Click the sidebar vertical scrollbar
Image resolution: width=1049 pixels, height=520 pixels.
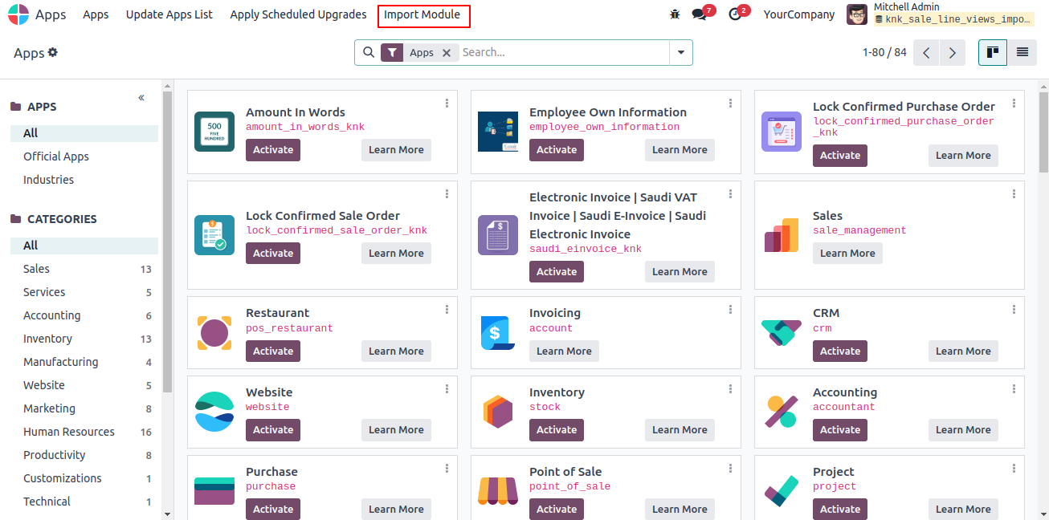pos(167,242)
